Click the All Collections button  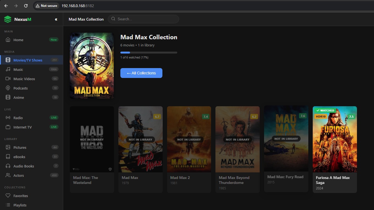141,73
